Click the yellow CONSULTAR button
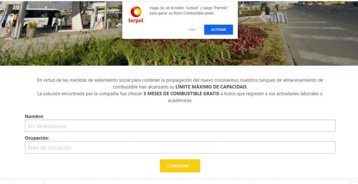This screenshot has height=184, width=358. pyautogui.click(x=180, y=166)
